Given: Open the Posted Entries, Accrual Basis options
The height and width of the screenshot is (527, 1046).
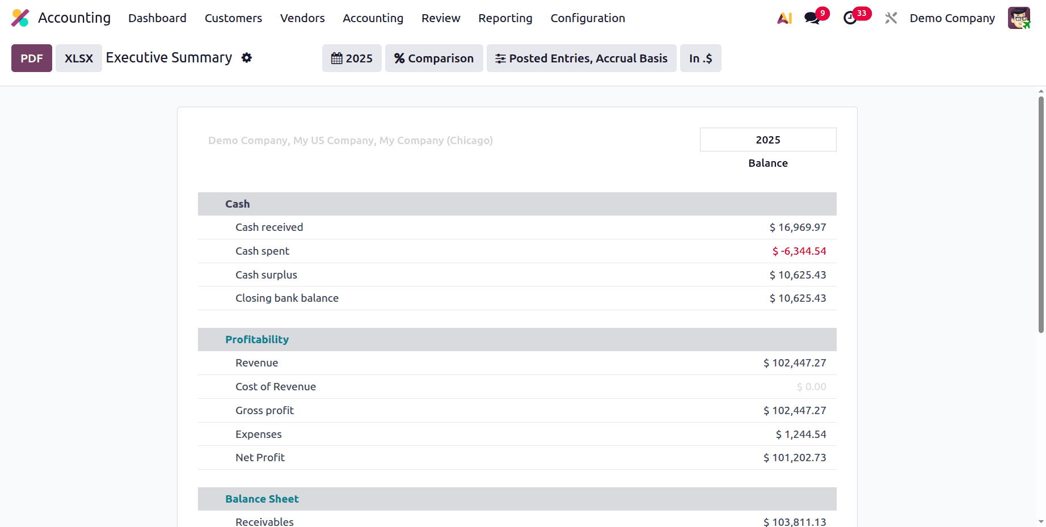Looking at the screenshot, I should (x=581, y=58).
